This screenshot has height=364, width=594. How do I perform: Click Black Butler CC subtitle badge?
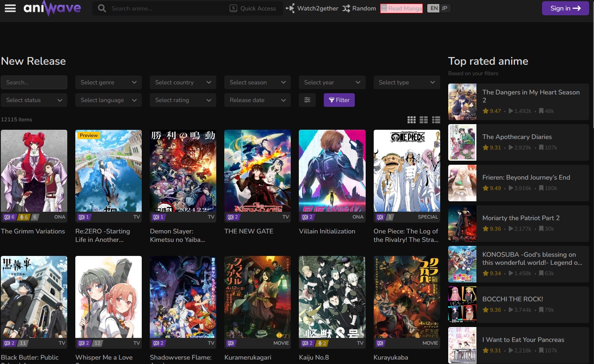(x=9, y=343)
